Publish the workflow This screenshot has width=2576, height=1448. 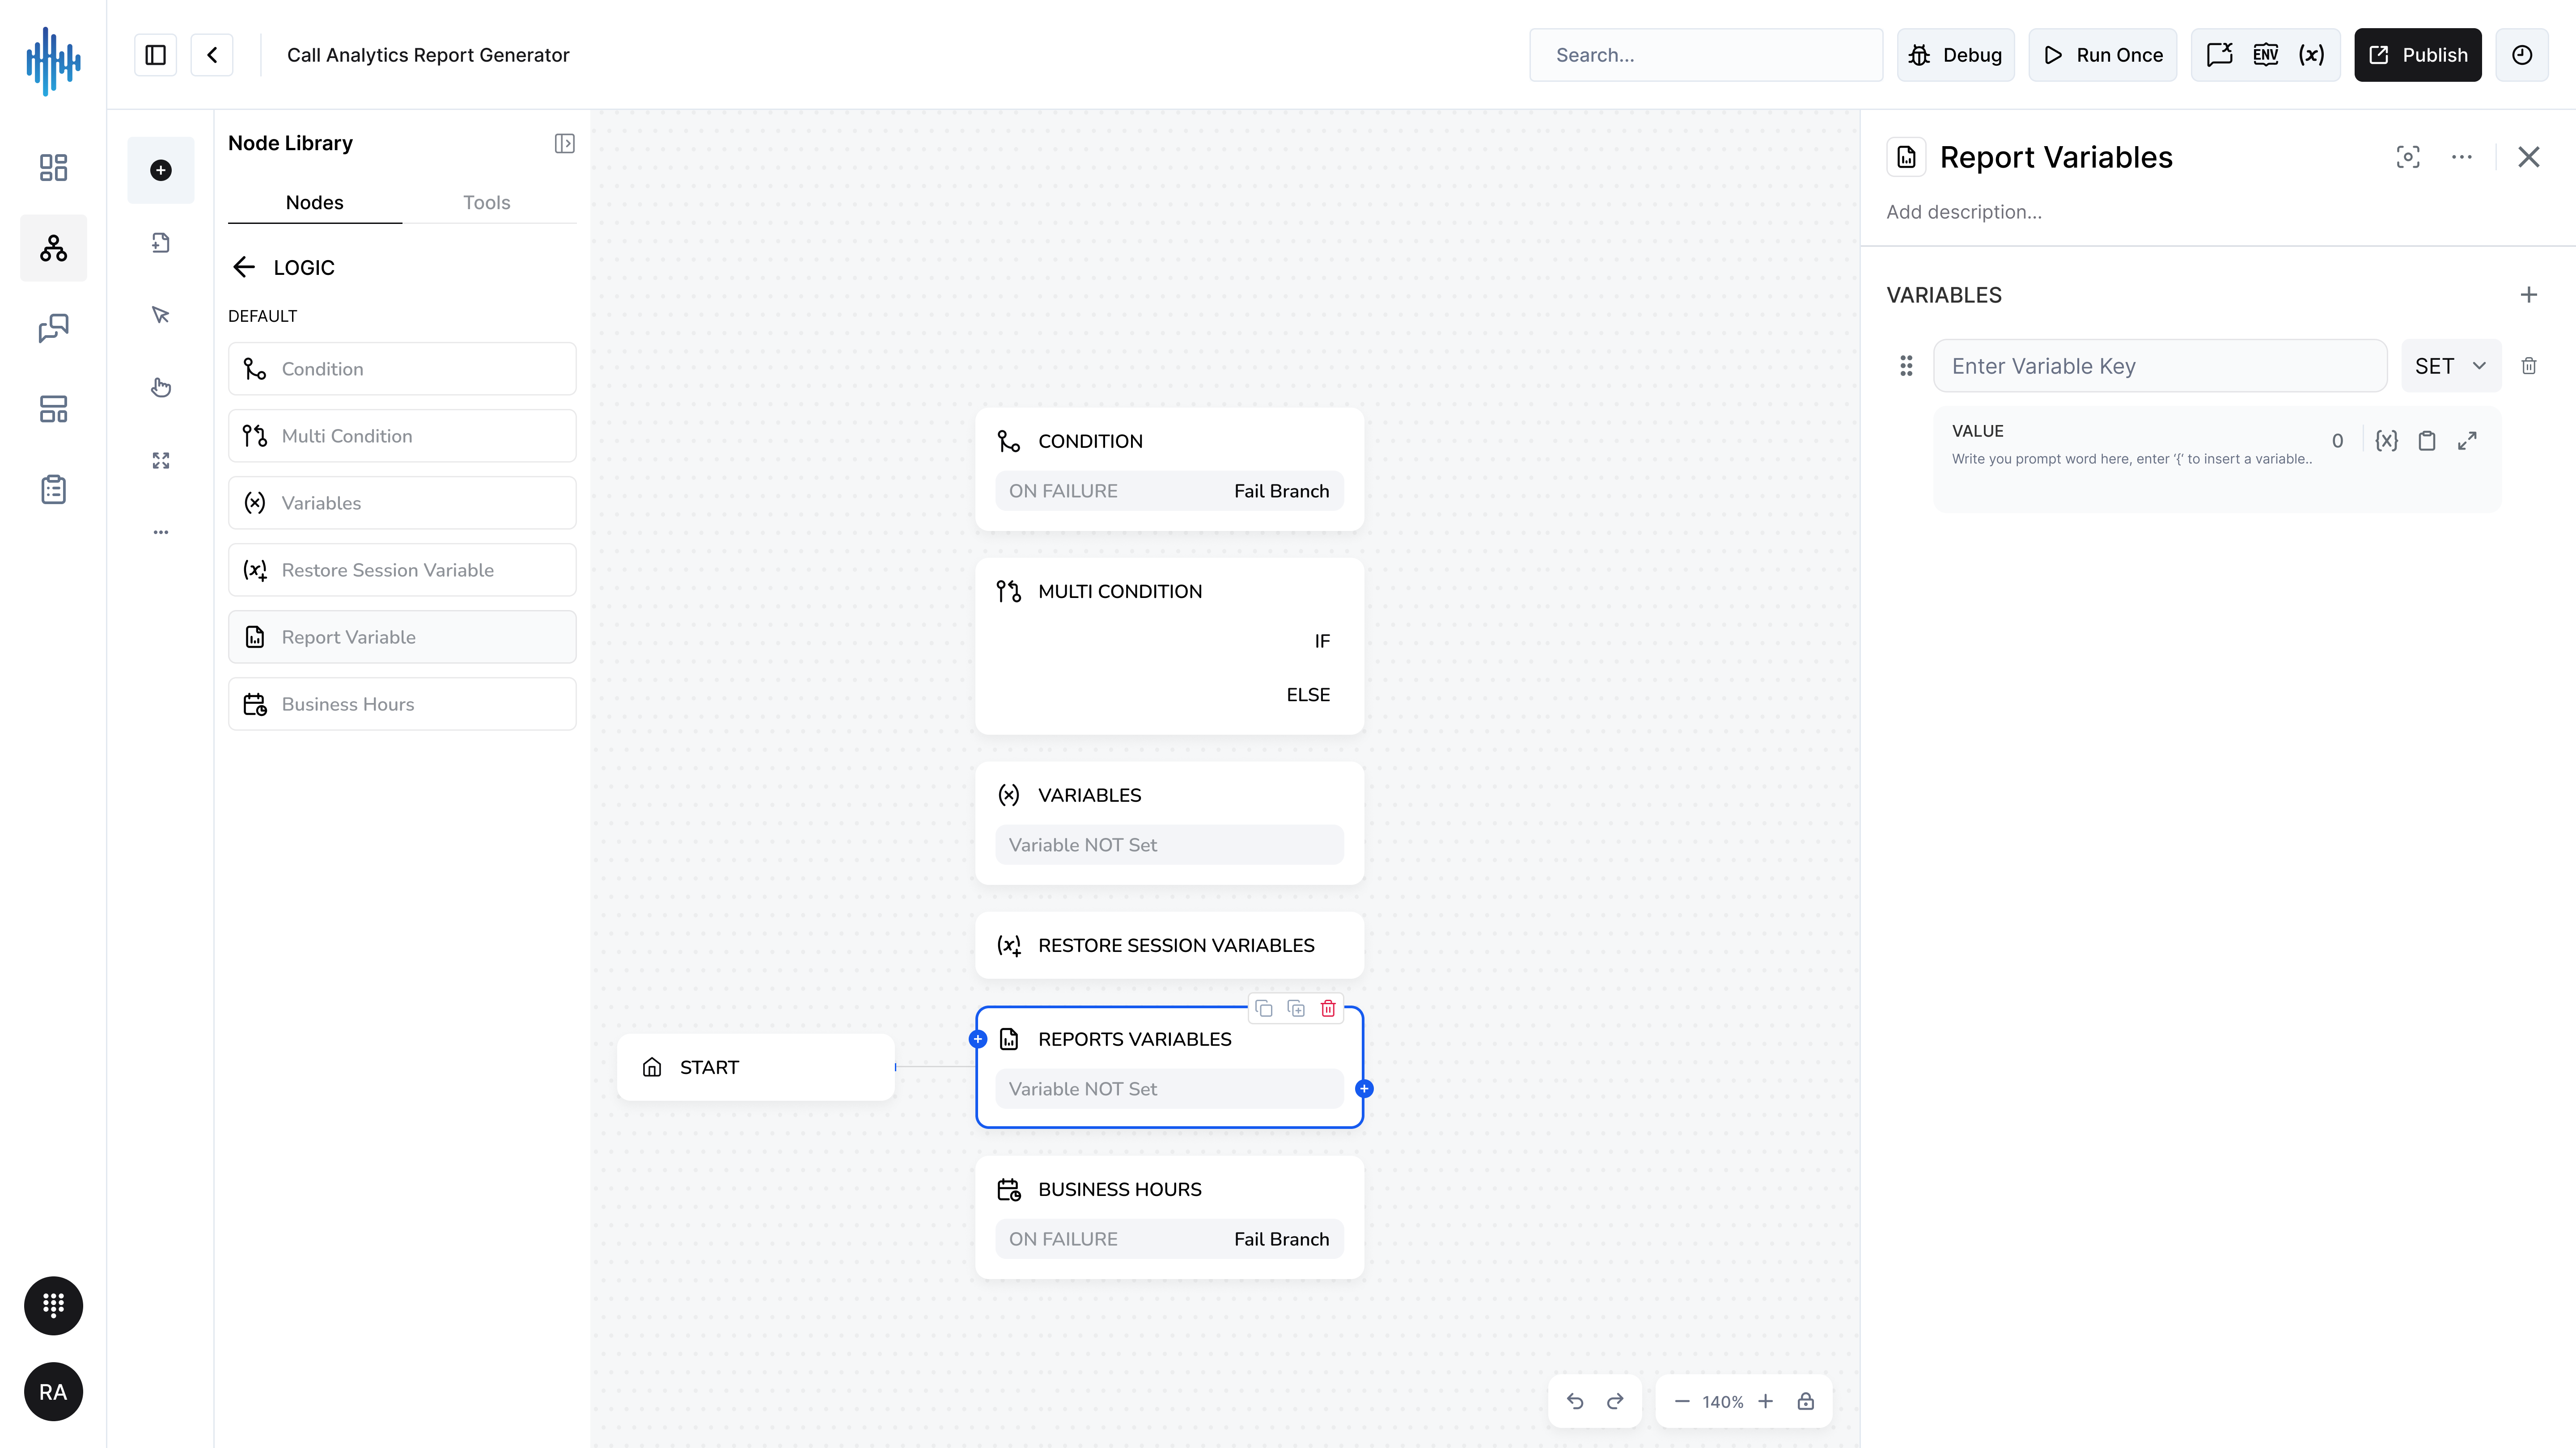[2418, 55]
